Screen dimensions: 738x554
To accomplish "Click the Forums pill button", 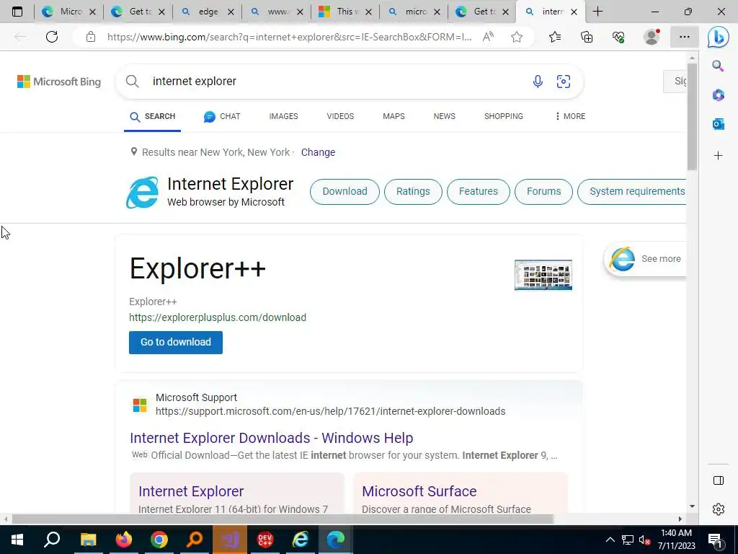I will point(543,192).
